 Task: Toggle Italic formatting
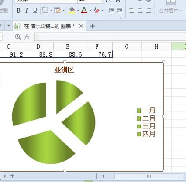[x=27, y=10]
